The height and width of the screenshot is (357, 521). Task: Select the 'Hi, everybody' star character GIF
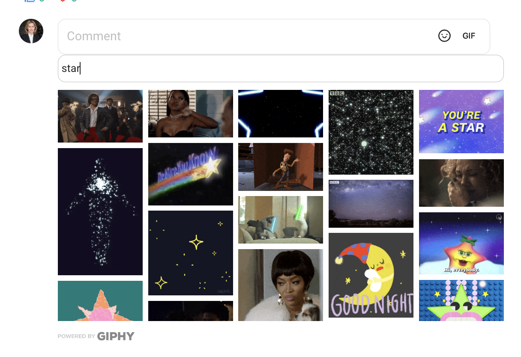[461, 244]
